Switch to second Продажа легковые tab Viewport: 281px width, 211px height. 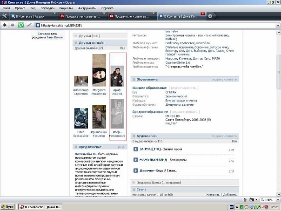tap(132, 16)
